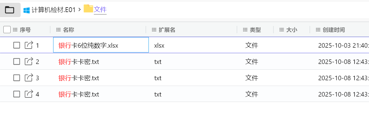The width and height of the screenshot is (369, 127).
Task: Sort by the 大小 column header
Action: [292, 30]
